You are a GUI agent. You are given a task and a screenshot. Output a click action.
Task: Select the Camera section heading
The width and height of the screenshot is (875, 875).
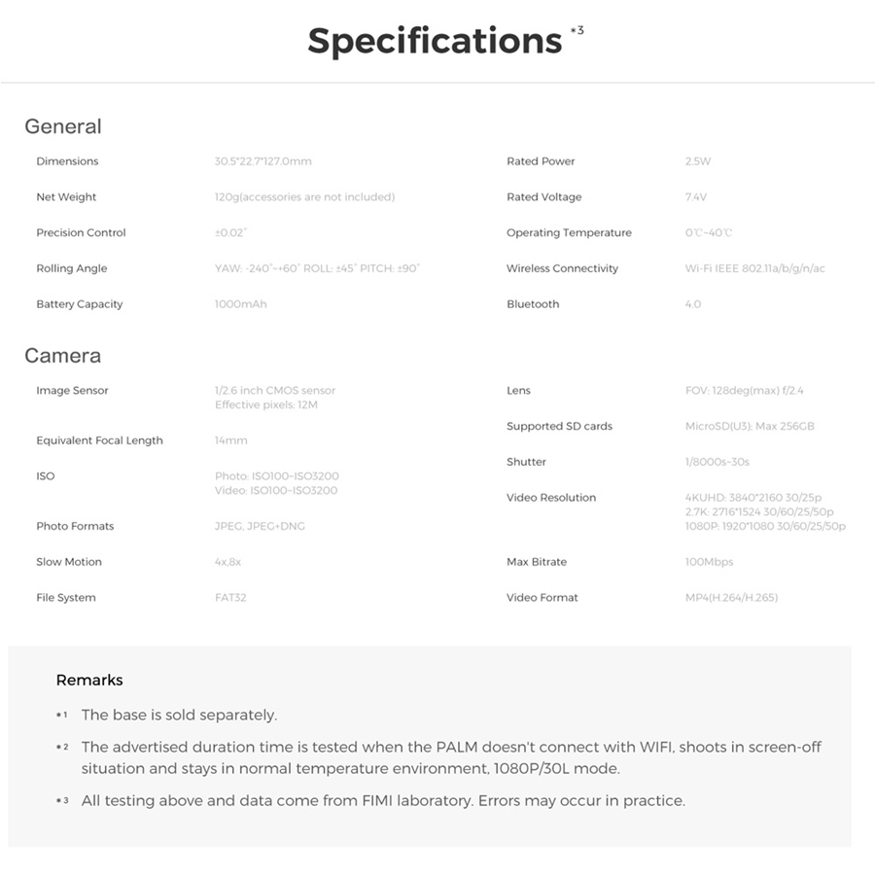click(62, 356)
